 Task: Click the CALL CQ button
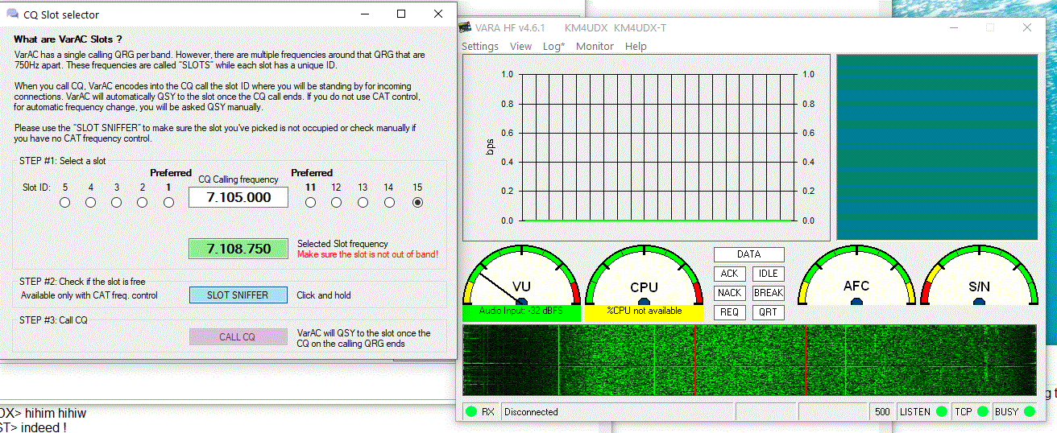pos(238,337)
